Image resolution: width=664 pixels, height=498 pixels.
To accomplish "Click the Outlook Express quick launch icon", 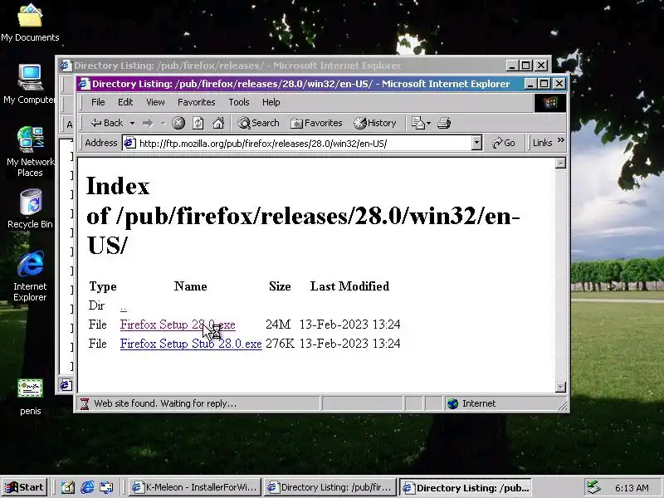I will coord(106,488).
